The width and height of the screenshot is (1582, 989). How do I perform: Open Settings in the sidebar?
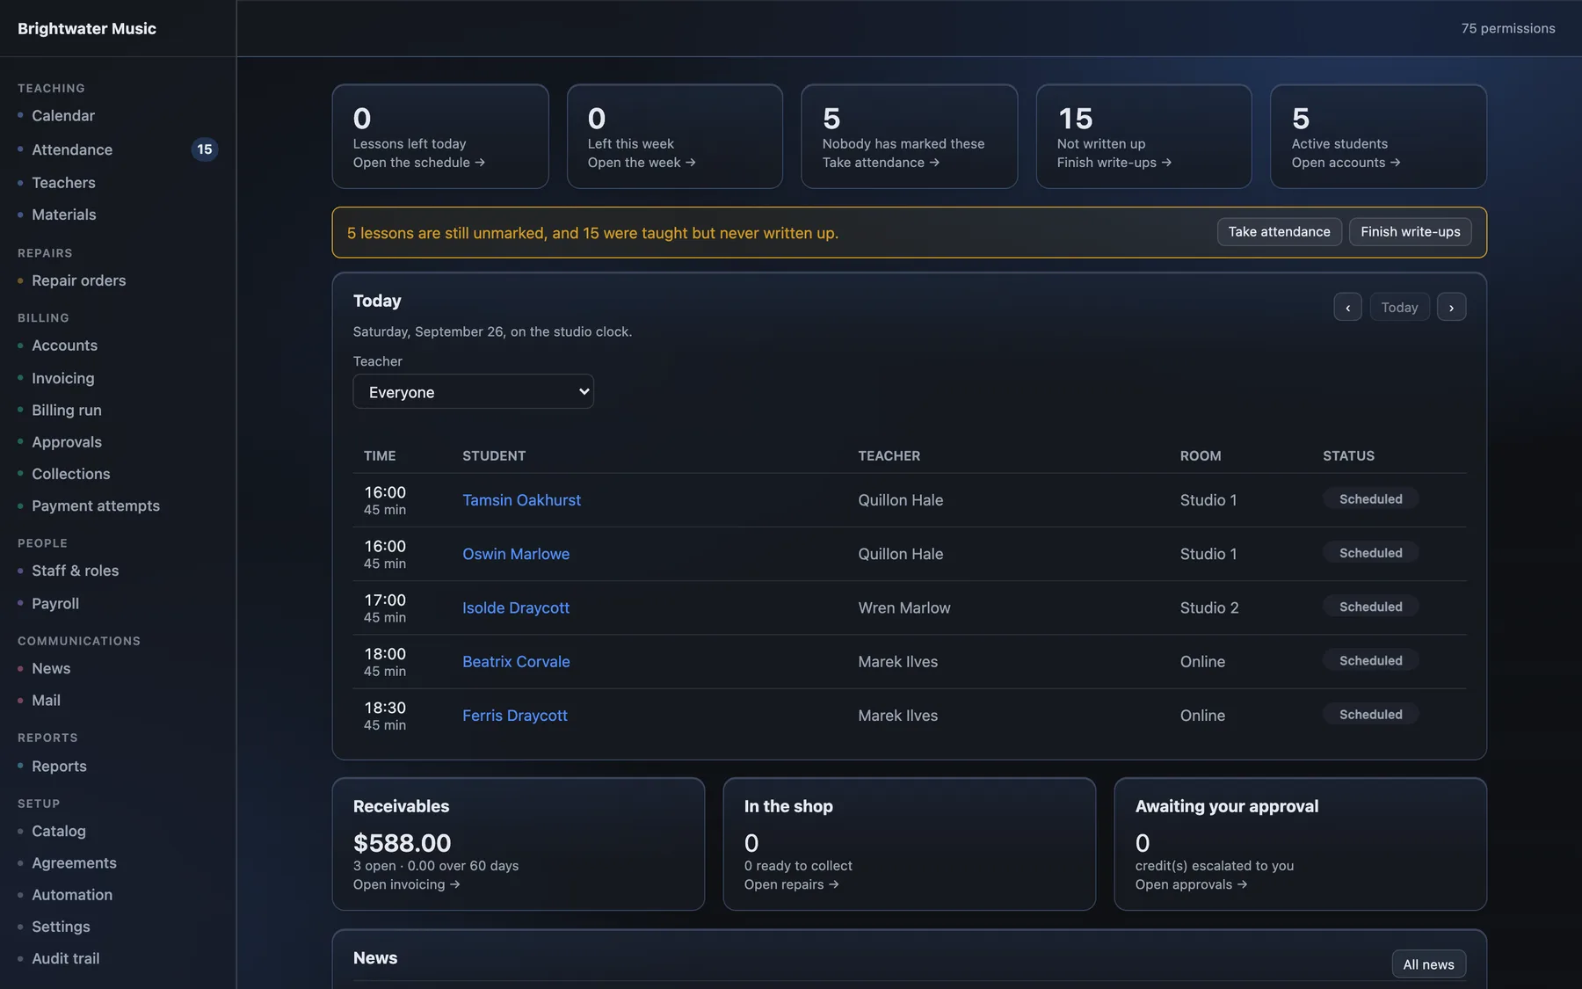(x=61, y=927)
